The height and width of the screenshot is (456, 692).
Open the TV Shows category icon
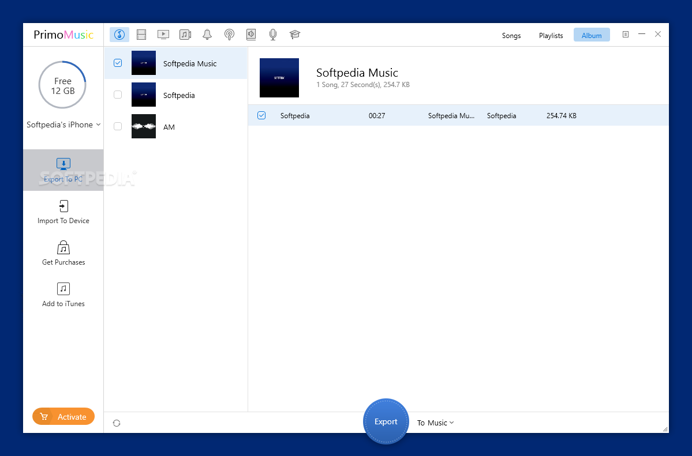point(163,35)
